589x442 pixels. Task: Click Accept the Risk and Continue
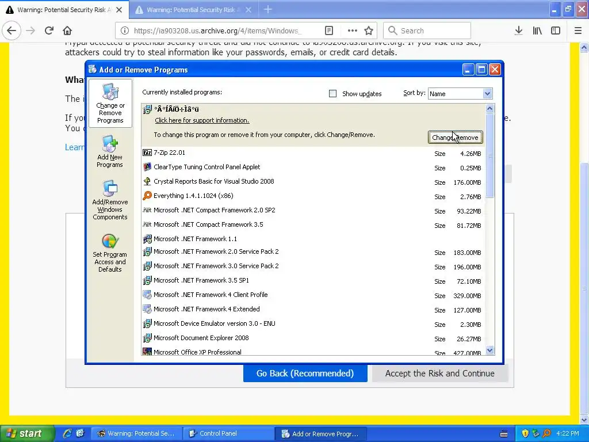click(x=440, y=373)
